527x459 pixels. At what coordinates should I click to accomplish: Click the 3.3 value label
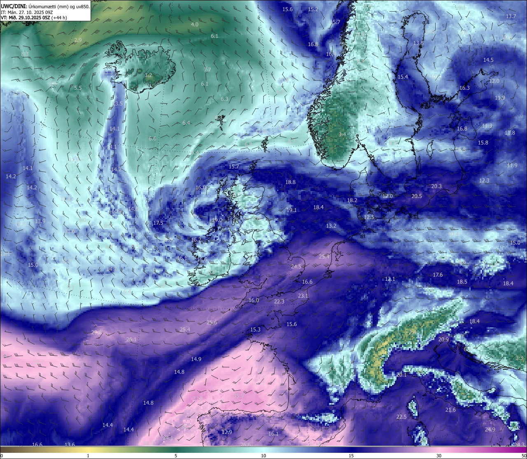519,358
